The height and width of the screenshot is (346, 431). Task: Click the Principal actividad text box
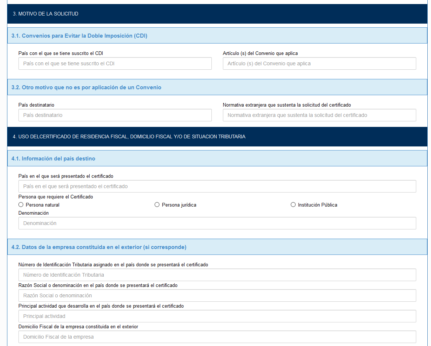pyautogui.click(x=217, y=316)
